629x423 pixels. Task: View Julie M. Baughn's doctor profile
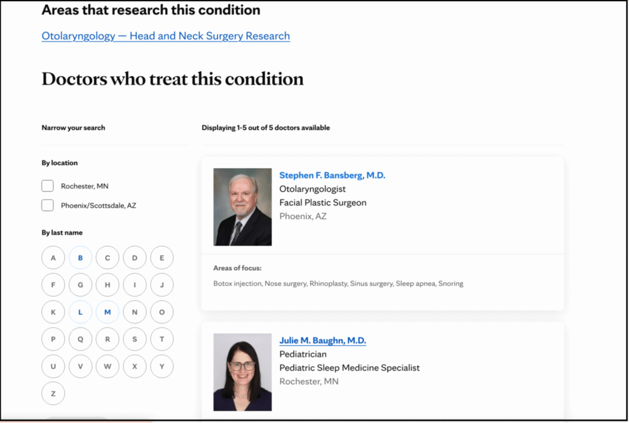[x=322, y=340]
